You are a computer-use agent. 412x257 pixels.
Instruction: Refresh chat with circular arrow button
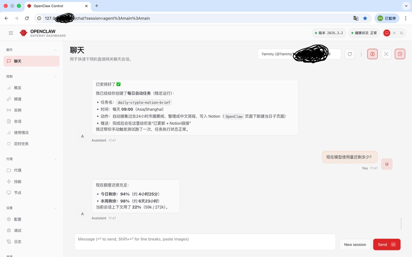[350, 54]
